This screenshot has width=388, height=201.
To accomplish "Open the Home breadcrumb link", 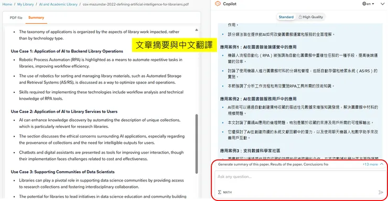I will click(x=7, y=4).
